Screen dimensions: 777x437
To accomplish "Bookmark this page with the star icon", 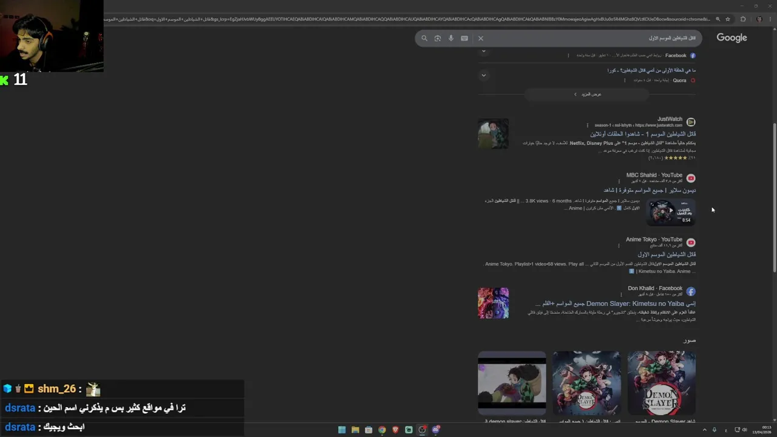I will [x=728, y=19].
